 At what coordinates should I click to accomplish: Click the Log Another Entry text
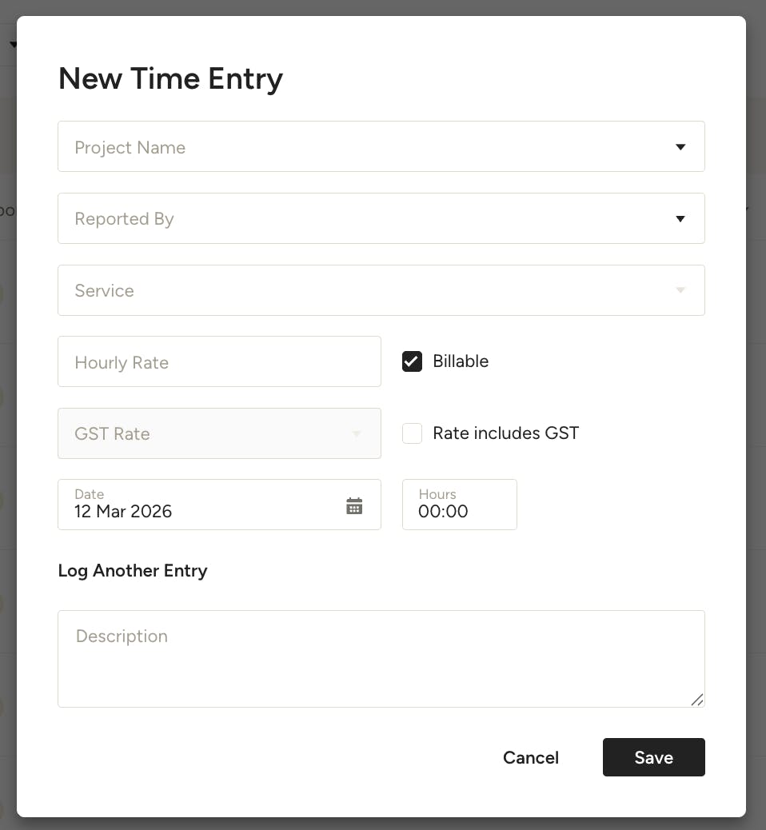tap(133, 571)
